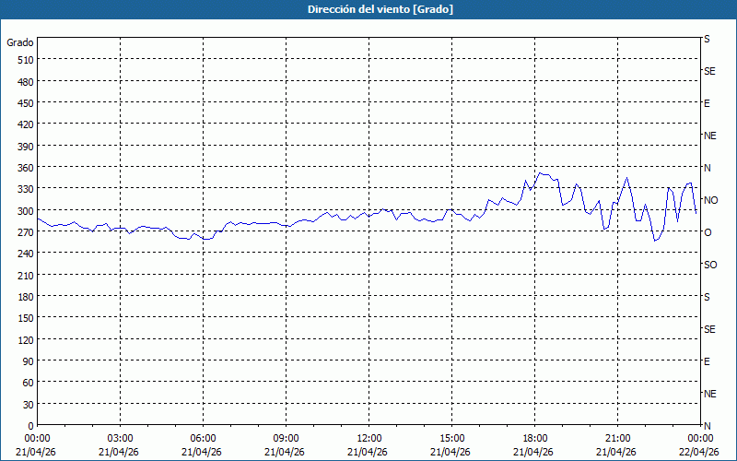Click the 'NO' compass label on the right axis
The image size is (737, 461).
(x=710, y=200)
